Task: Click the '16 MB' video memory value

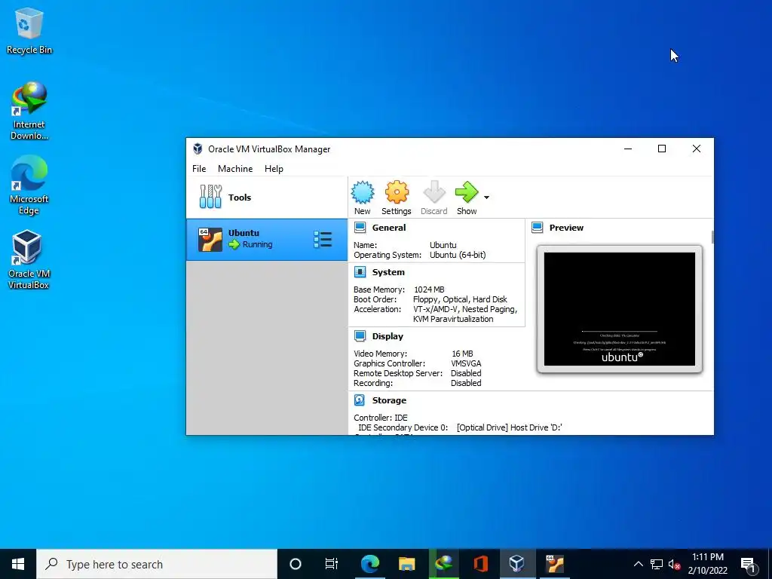Action: pyautogui.click(x=462, y=353)
